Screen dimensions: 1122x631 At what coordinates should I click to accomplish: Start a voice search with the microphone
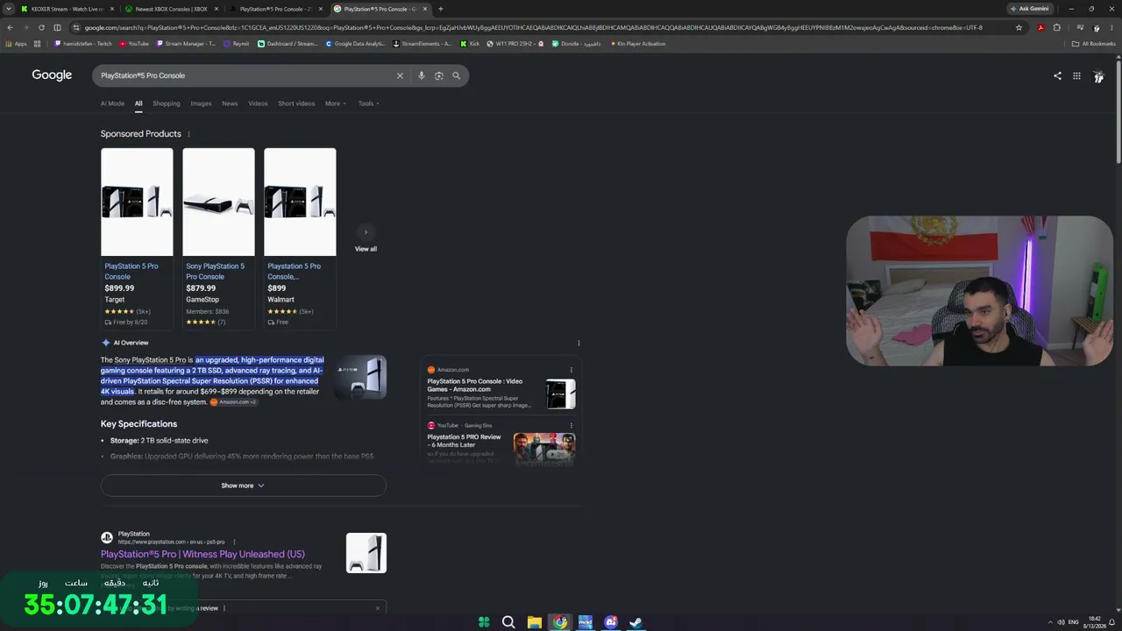422,75
